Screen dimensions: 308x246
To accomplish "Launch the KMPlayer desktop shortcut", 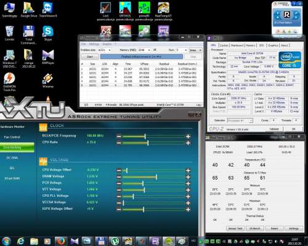I will tap(48, 57).
